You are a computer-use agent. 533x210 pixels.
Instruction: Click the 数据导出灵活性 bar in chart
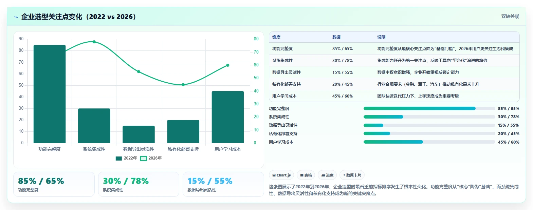coord(139,134)
